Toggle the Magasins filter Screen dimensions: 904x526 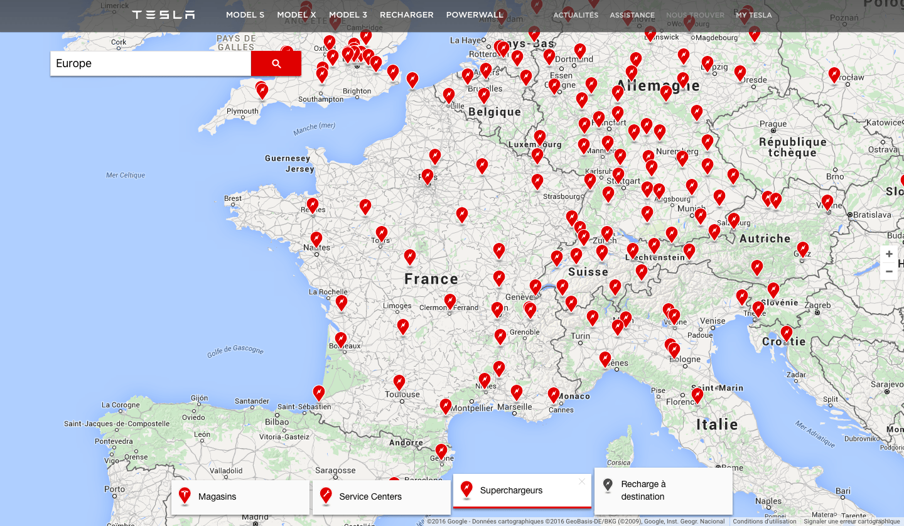point(240,497)
